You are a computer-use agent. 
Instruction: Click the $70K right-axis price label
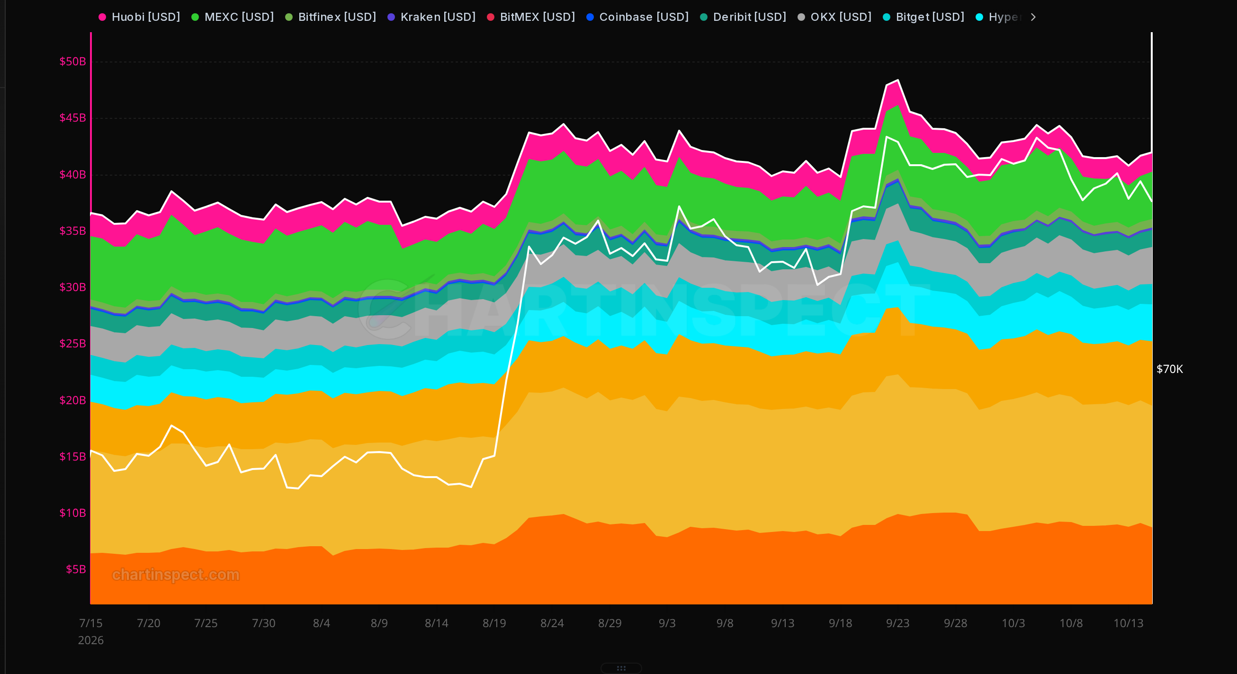point(1170,369)
